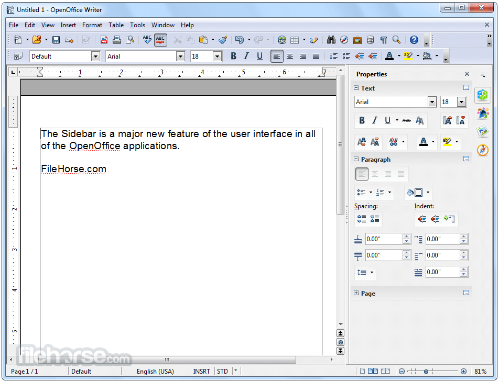The image size is (499, 382).
Task: Click English (USA) language in status bar
Action: (155, 371)
